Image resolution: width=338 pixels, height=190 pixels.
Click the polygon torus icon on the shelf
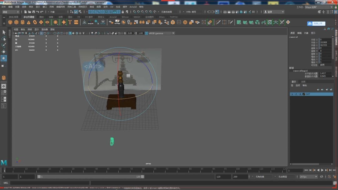(35, 22)
